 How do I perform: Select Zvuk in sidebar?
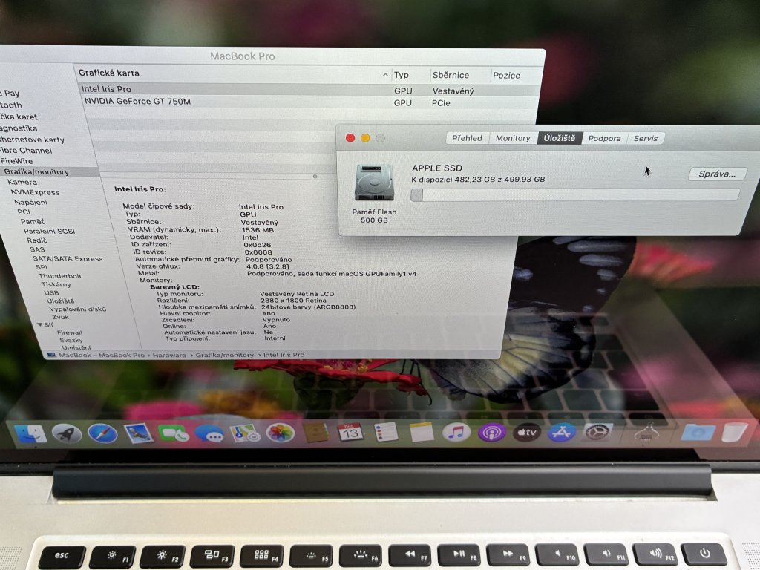[x=61, y=317]
